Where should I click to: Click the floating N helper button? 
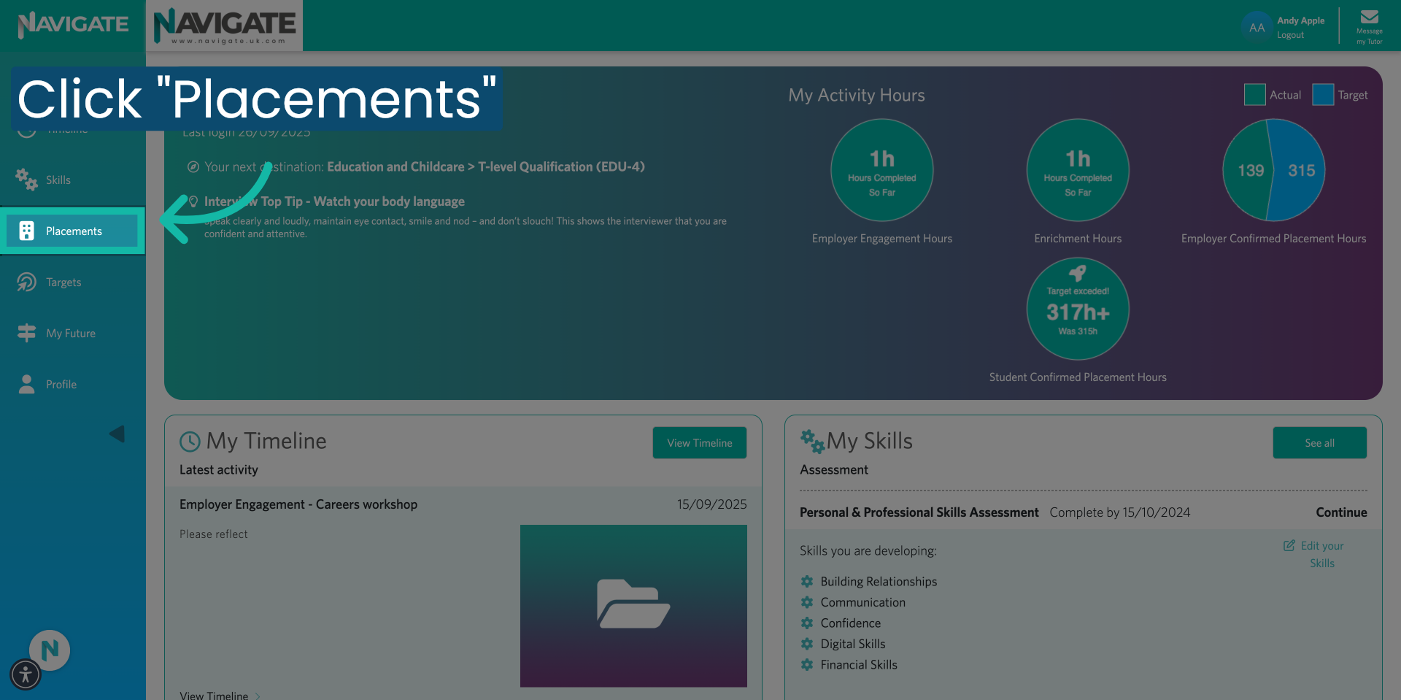pyautogui.click(x=49, y=650)
